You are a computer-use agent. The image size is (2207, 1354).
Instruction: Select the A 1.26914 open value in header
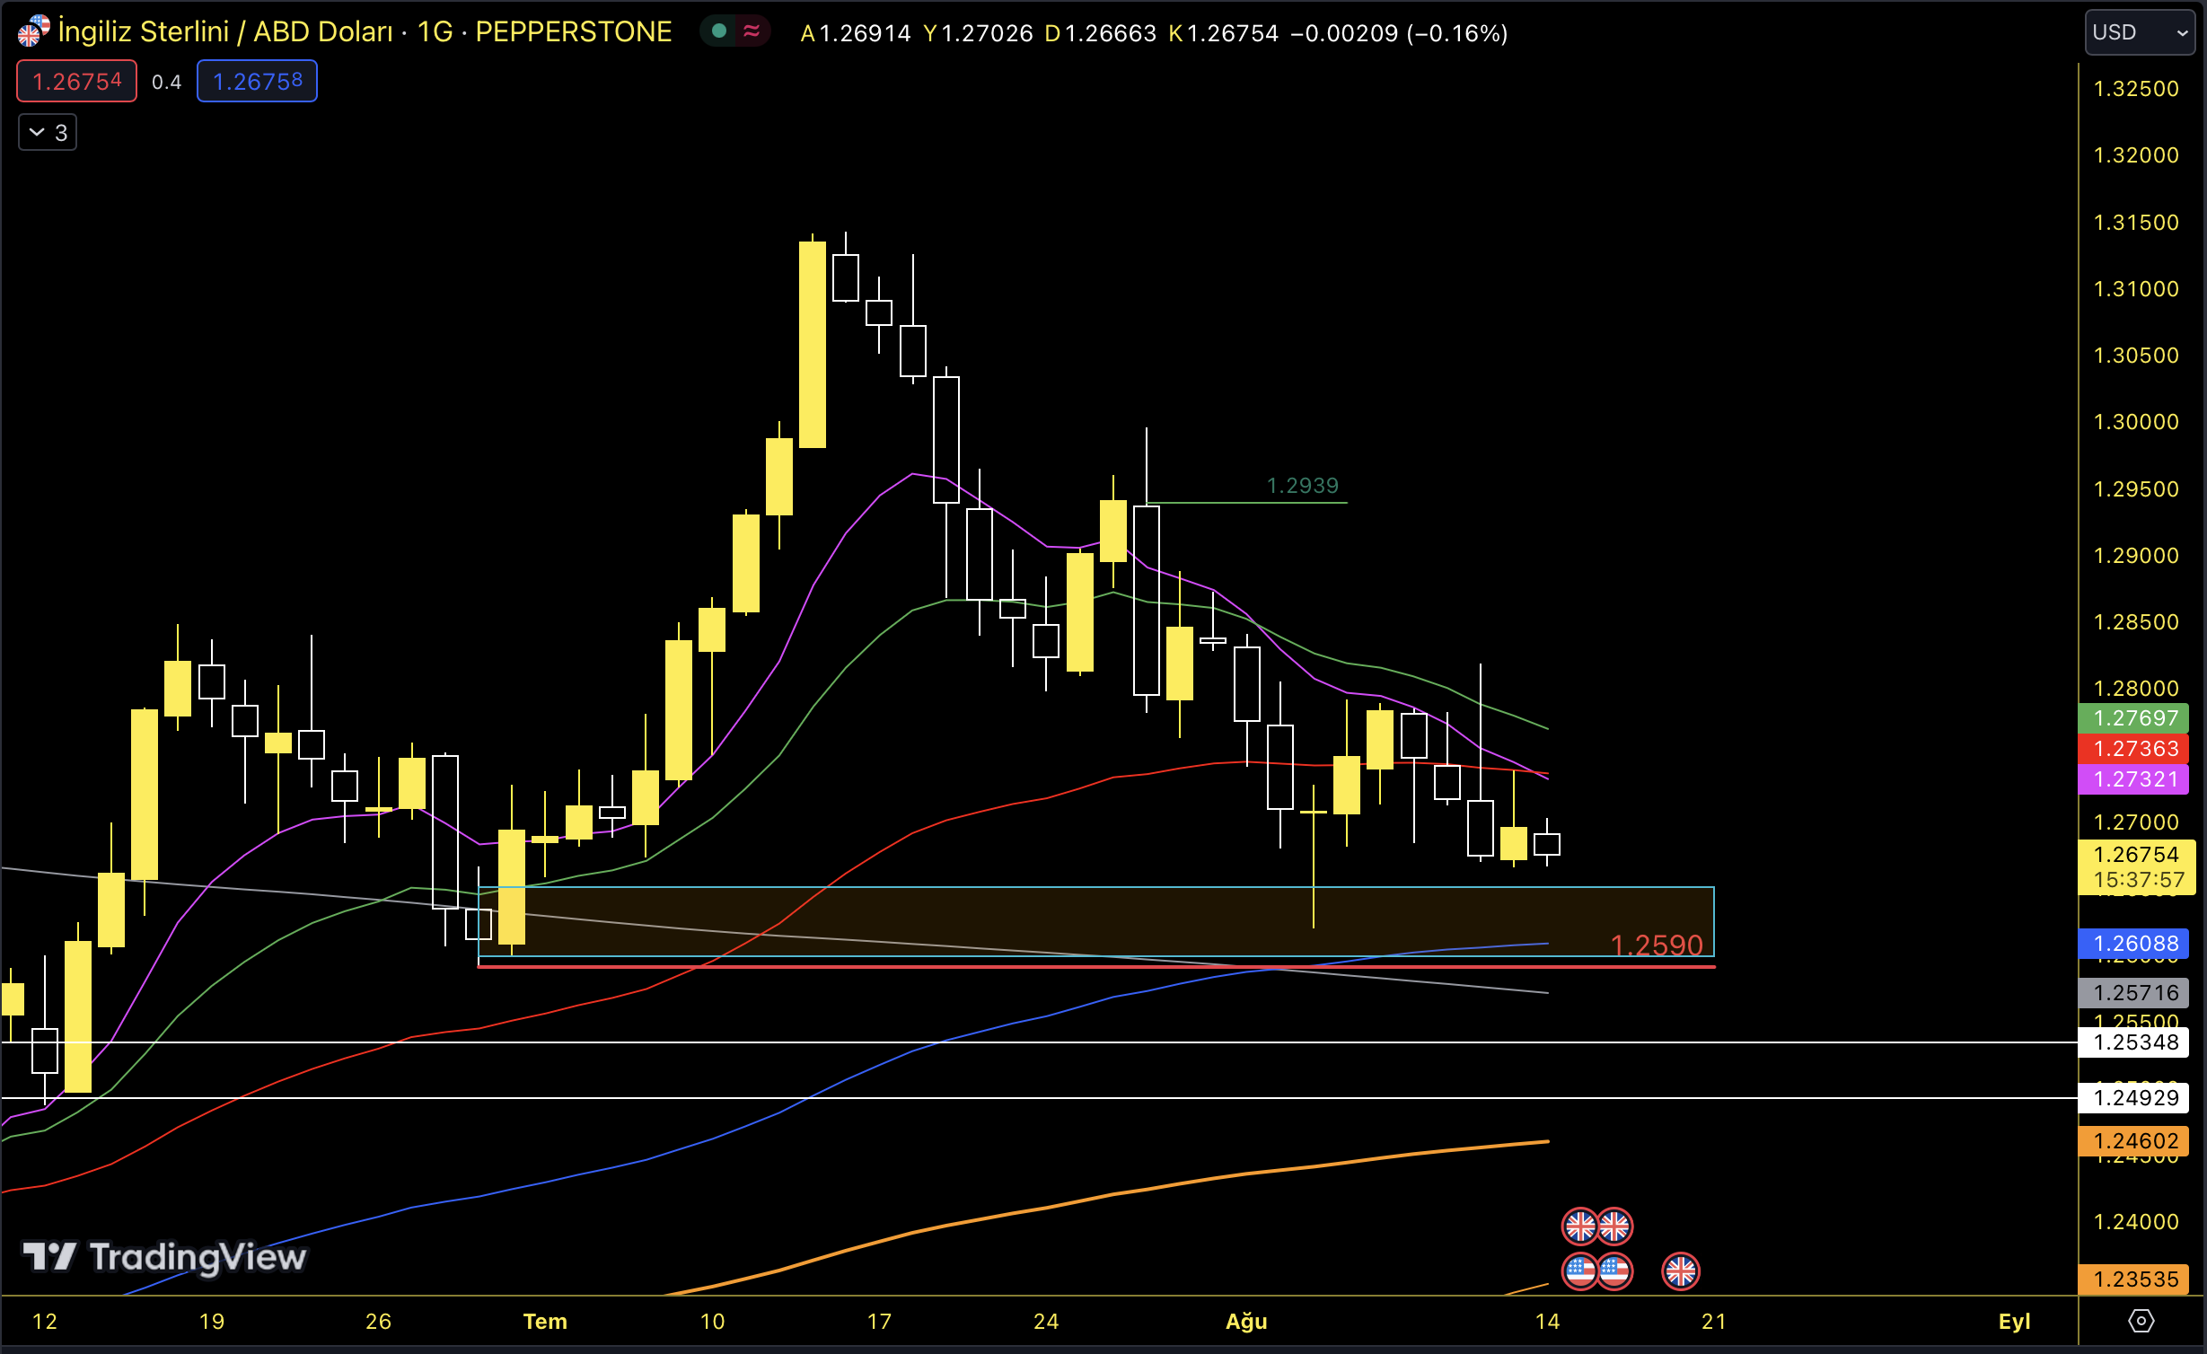855,33
